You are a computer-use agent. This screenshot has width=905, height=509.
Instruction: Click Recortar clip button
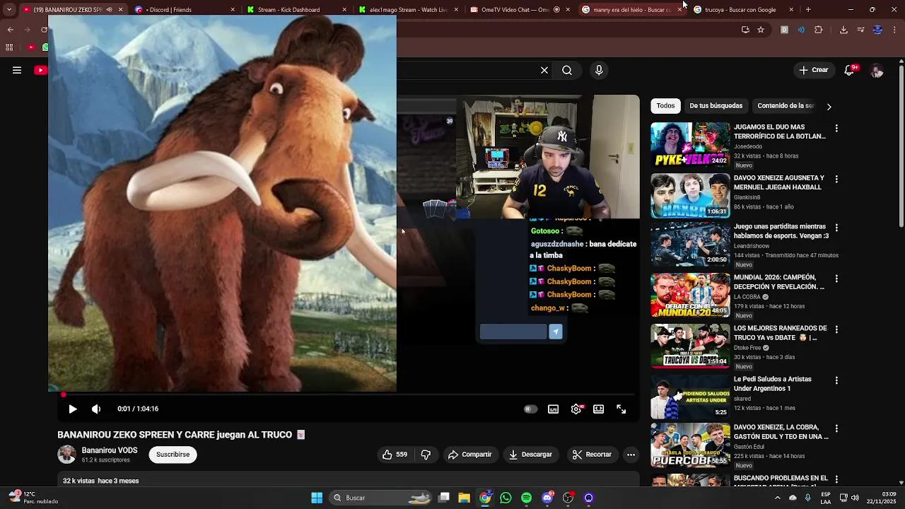pyautogui.click(x=592, y=455)
